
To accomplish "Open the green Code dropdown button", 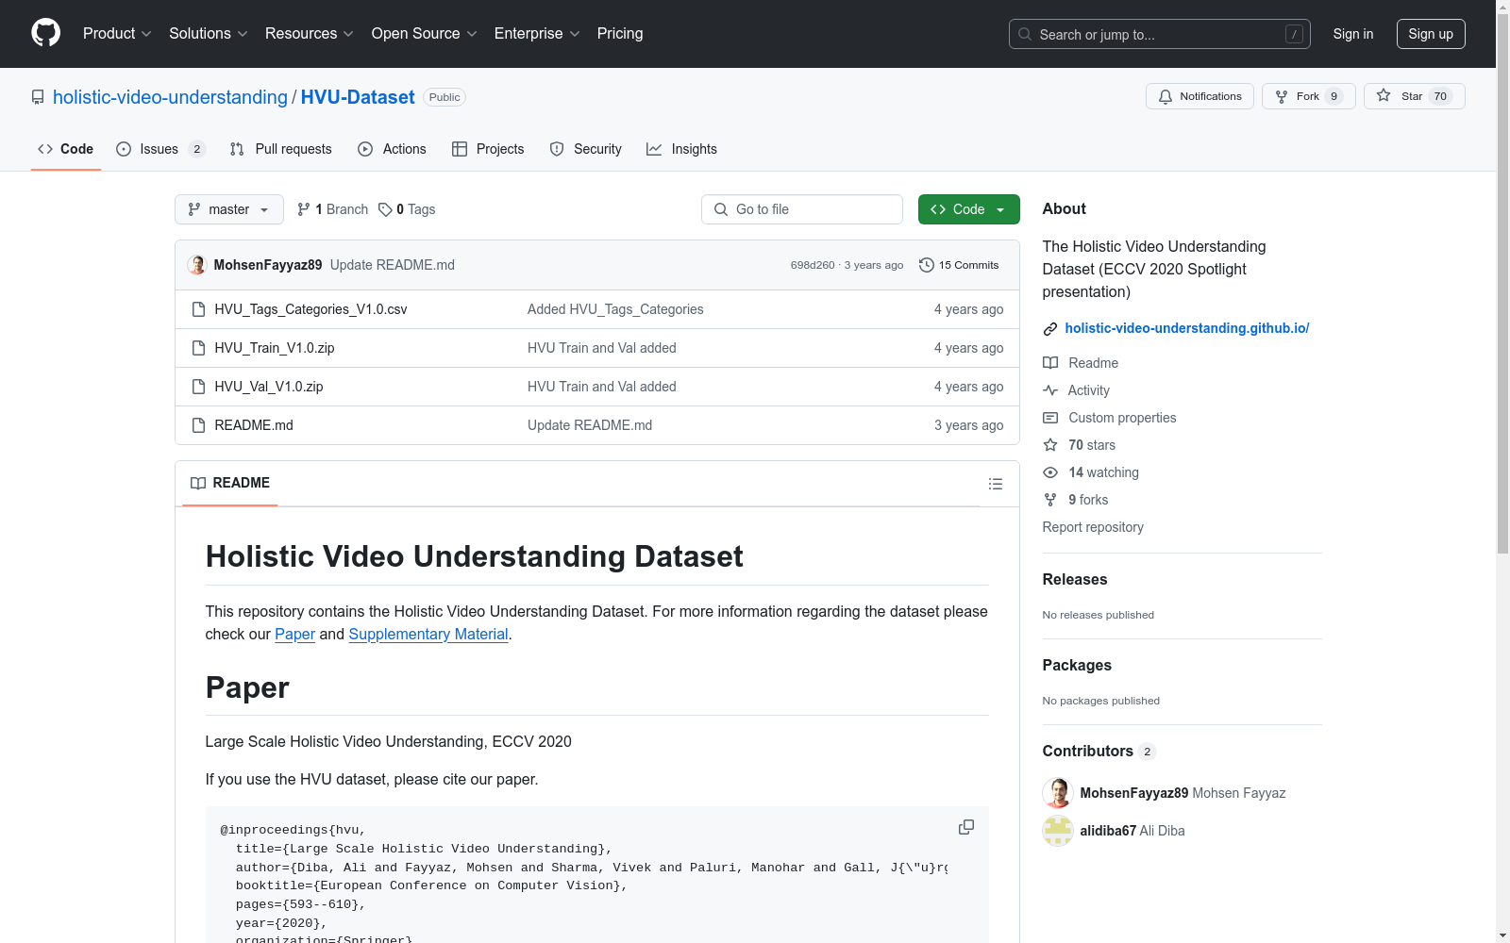I will (x=968, y=209).
